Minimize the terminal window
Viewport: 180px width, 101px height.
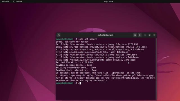coord(145,35)
